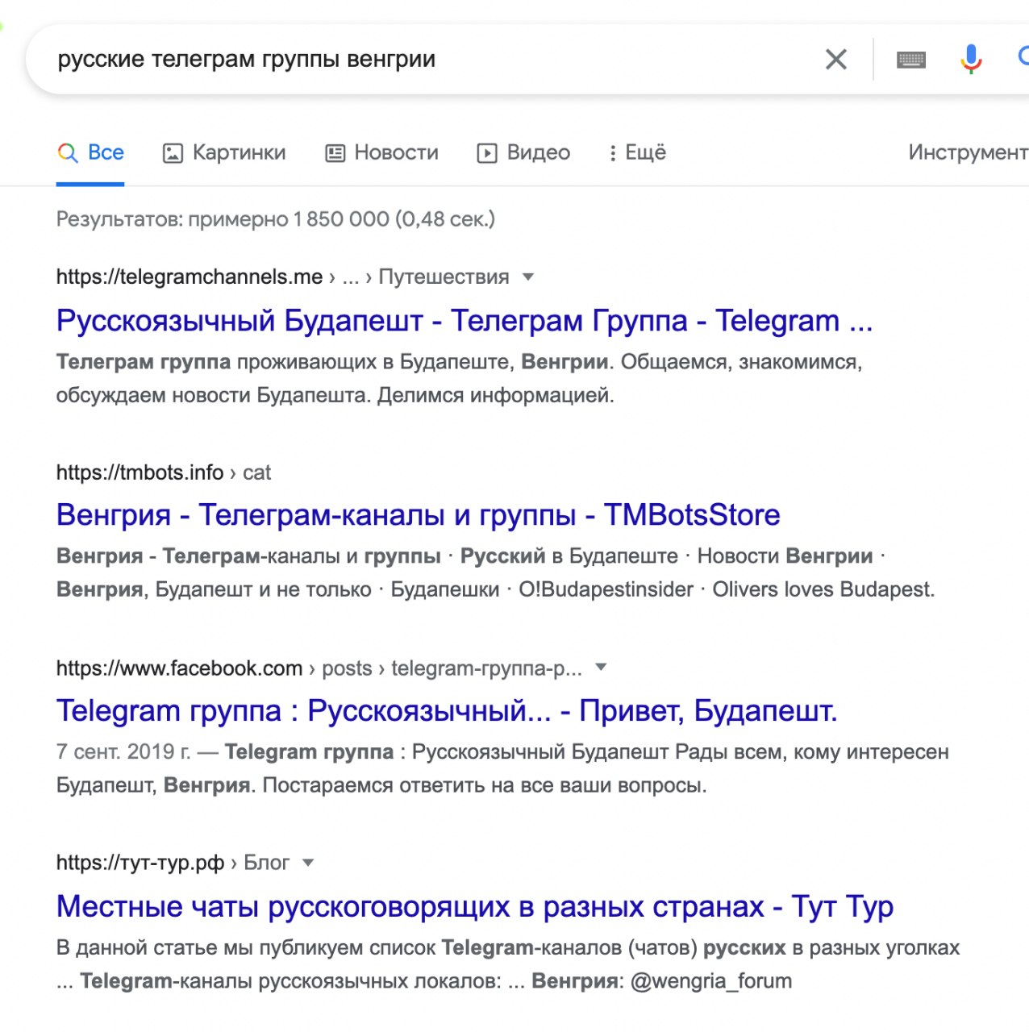Open the Видео results tab
Viewport: 1029px width, 1032px height.
[x=538, y=152]
